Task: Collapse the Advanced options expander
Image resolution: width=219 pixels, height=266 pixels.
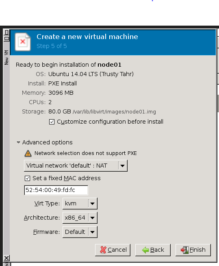Action: (18, 142)
